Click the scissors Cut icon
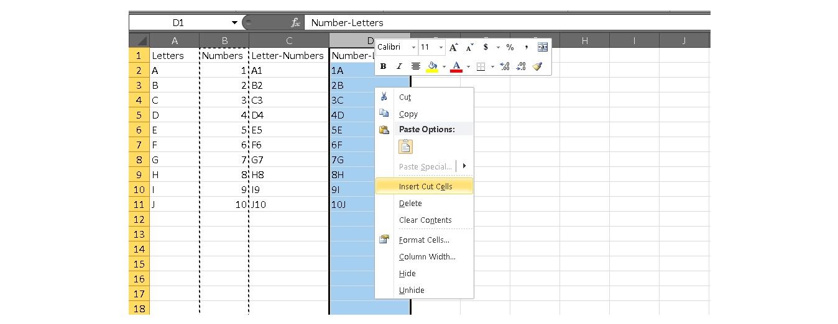 pos(384,97)
